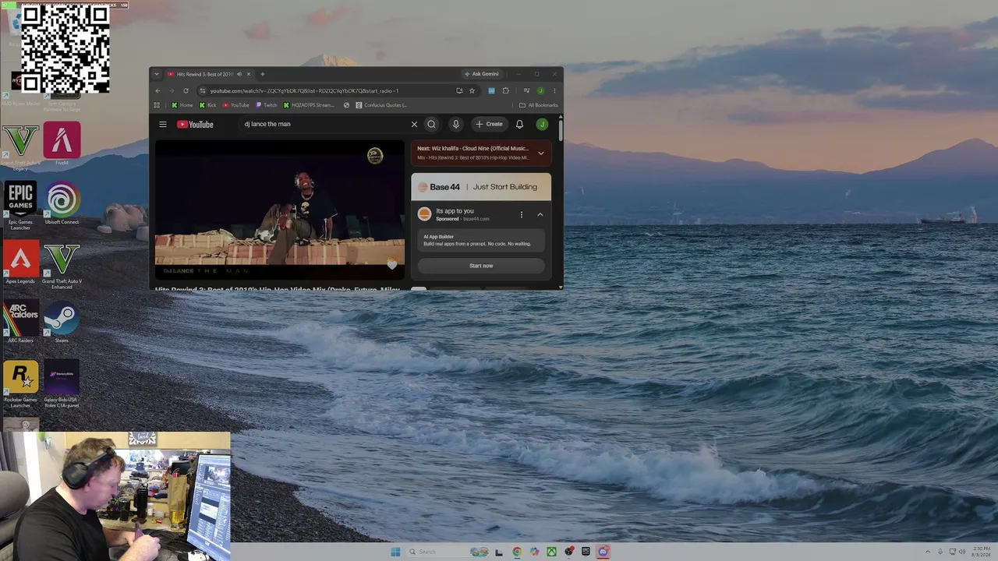Collapse the Base44 sponsored ad

[x=540, y=214]
